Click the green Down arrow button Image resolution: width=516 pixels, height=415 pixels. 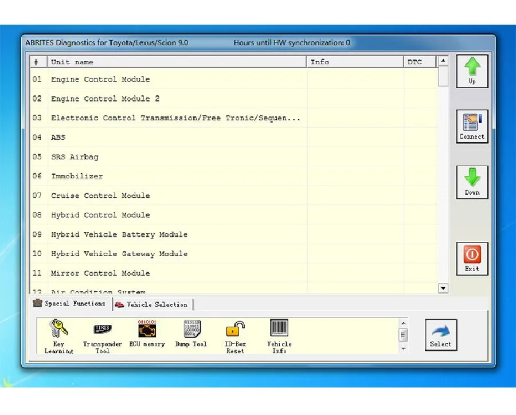(x=472, y=182)
